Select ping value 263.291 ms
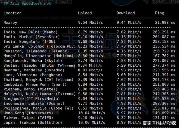179x128 pixels. 164,32
